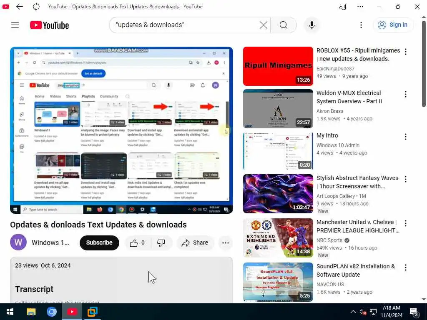Visit the NAVCON US channel name
427x320 pixels.
tap(330, 284)
